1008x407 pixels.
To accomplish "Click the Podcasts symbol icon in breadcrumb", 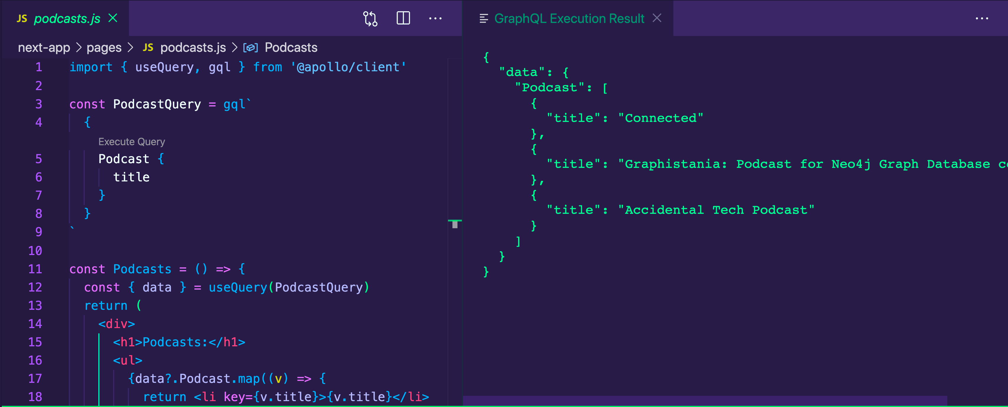I will (x=250, y=48).
